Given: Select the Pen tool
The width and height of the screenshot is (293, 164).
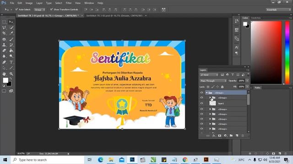Looking at the screenshot, I should click(x=4, y=62).
